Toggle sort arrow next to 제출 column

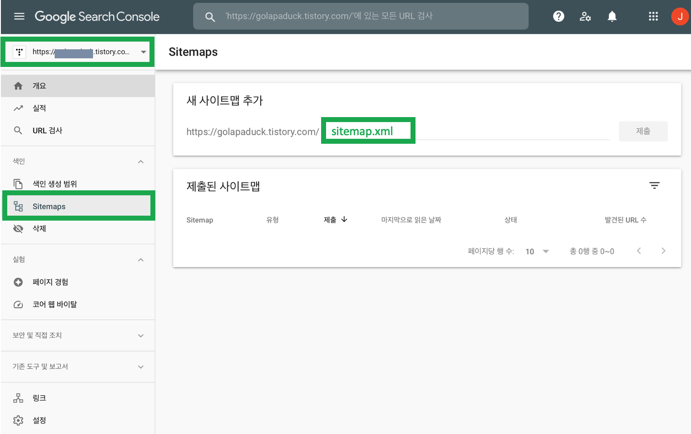344,219
